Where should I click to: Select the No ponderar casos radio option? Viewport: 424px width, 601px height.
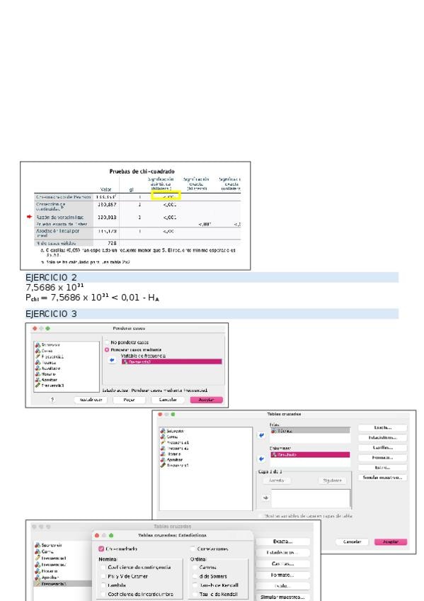click(107, 342)
